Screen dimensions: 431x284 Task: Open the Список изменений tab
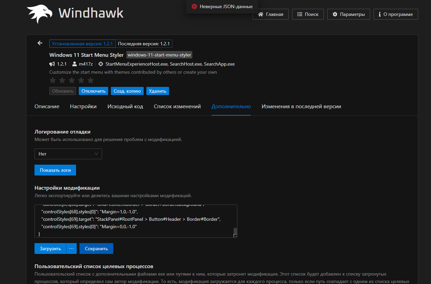point(177,106)
